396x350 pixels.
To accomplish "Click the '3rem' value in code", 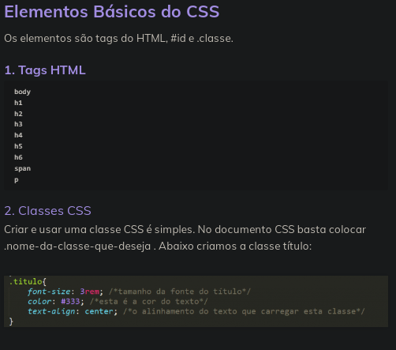I will [x=89, y=292].
